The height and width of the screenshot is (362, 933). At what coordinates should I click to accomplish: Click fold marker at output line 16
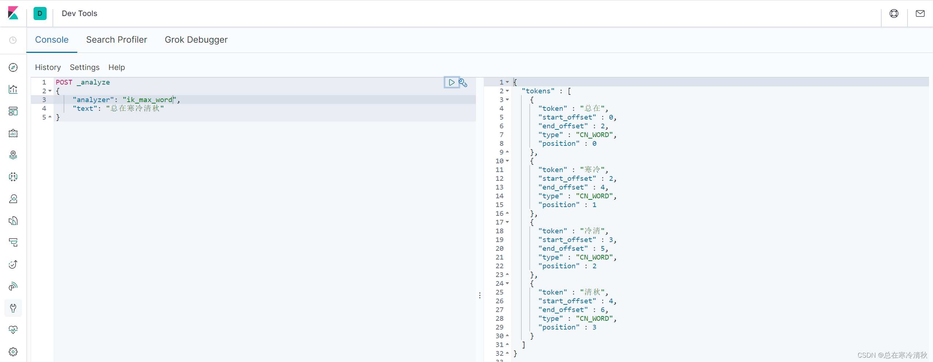[x=507, y=213]
